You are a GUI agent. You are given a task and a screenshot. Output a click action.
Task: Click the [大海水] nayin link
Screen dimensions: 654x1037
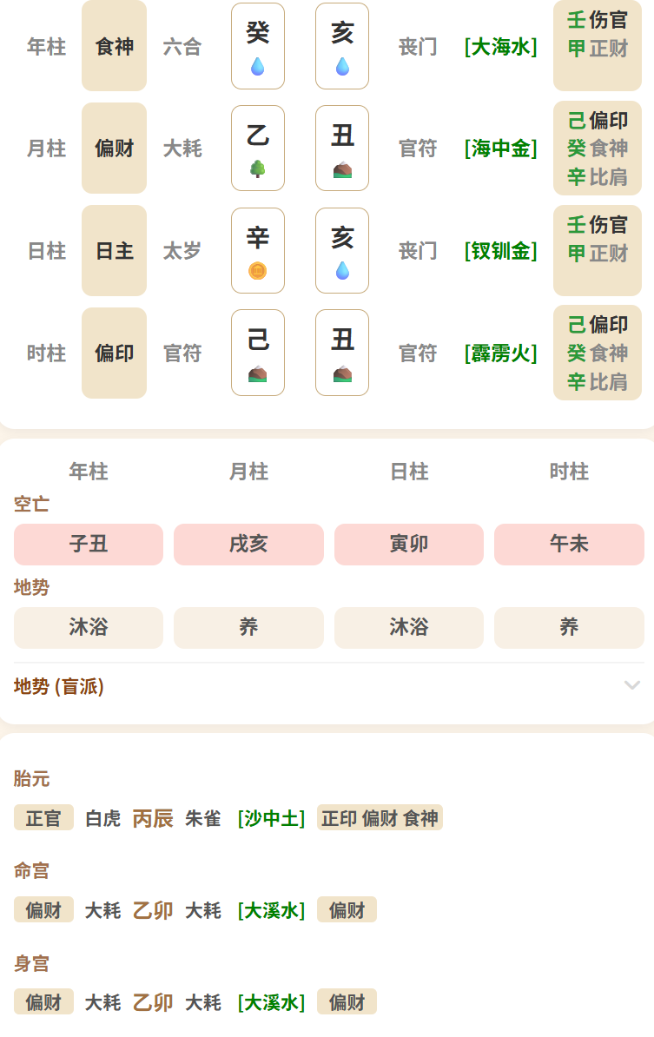click(500, 47)
